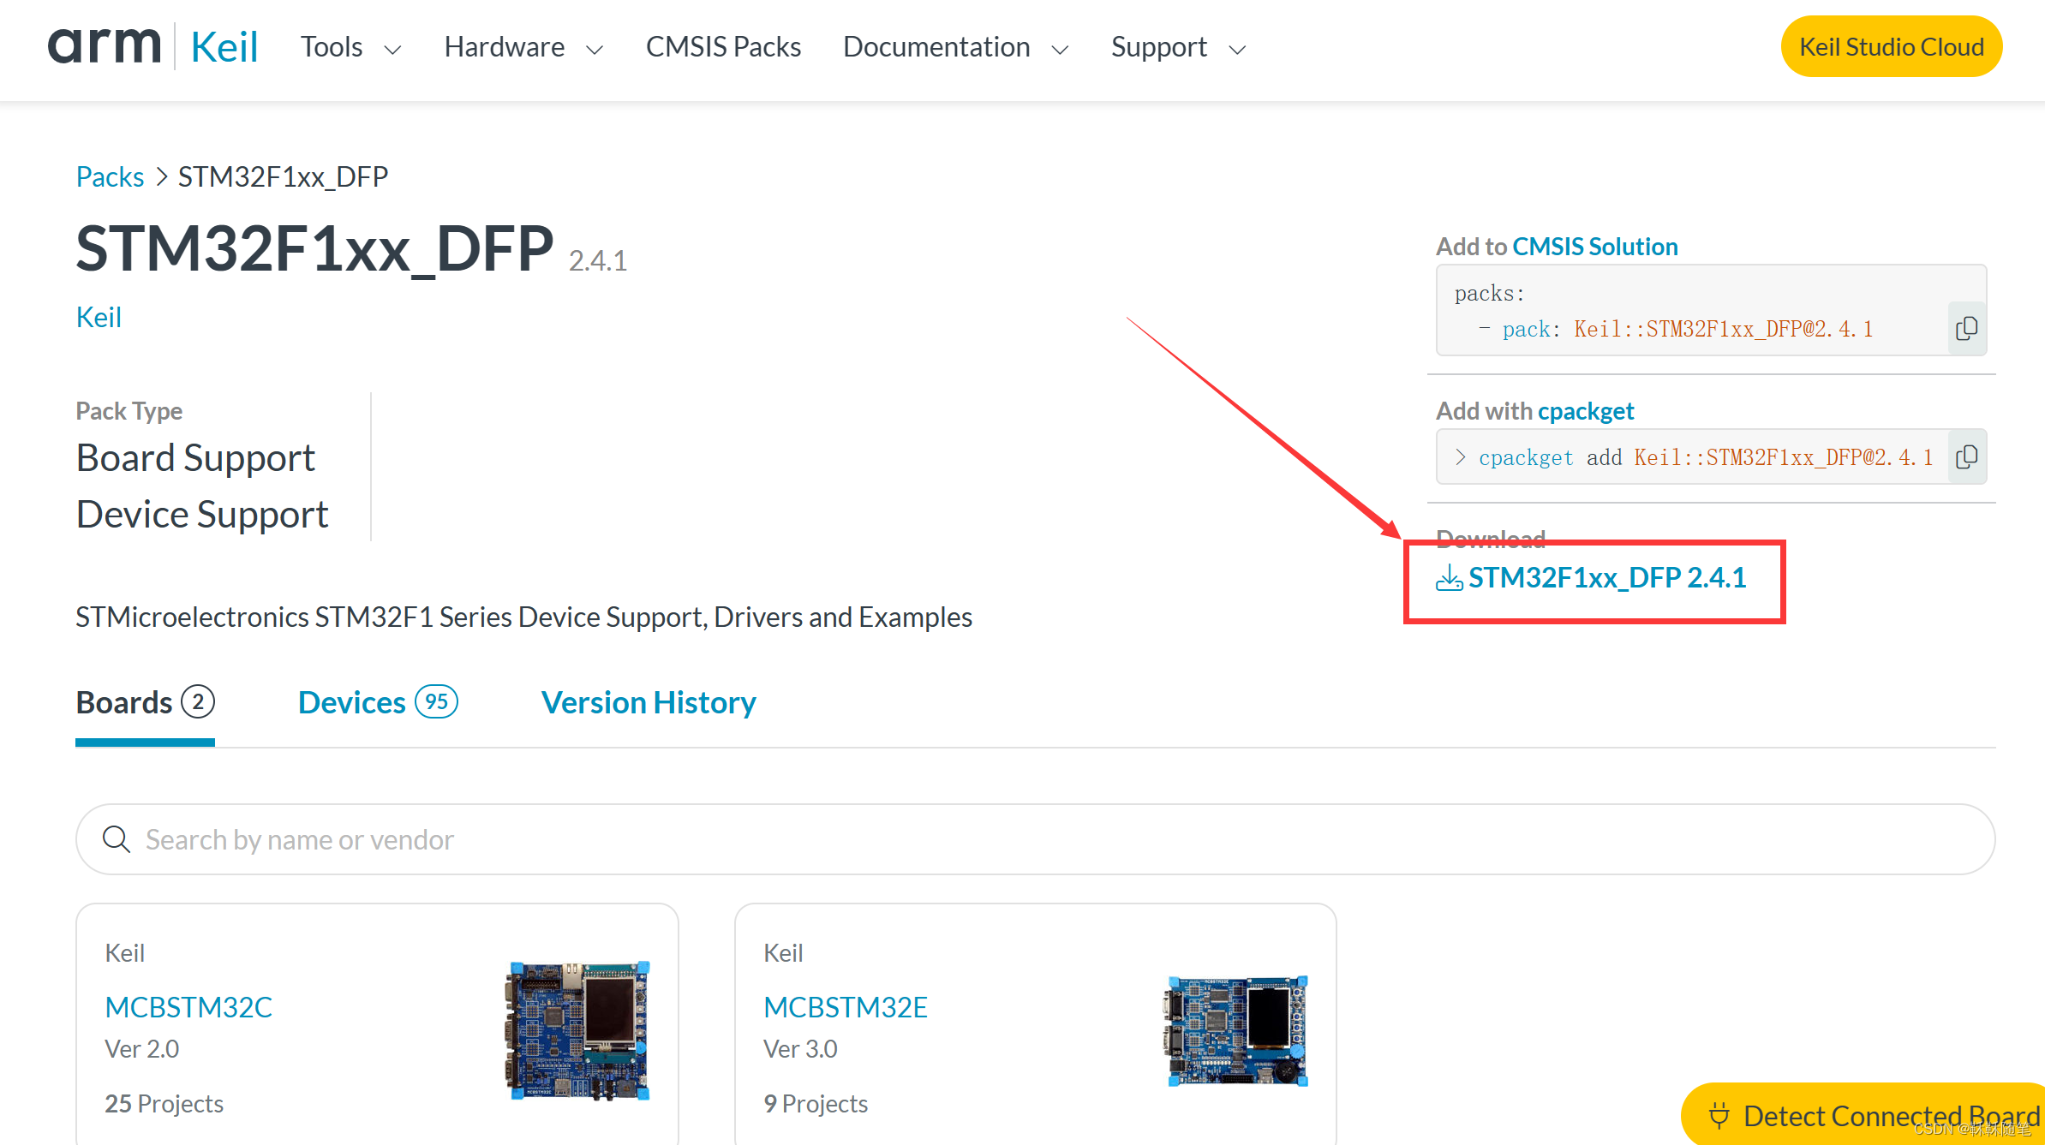Copy the CMSIS Solution pack snippet
The image size is (2045, 1145).
click(1966, 328)
